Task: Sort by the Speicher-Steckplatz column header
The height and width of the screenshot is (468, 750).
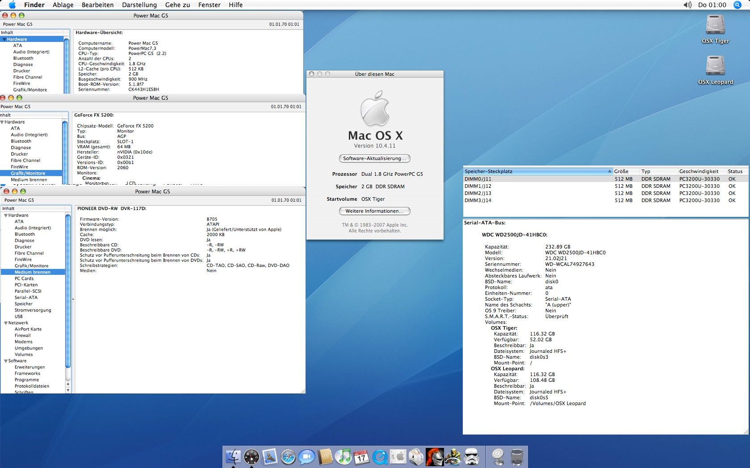Action: click(x=538, y=171)
